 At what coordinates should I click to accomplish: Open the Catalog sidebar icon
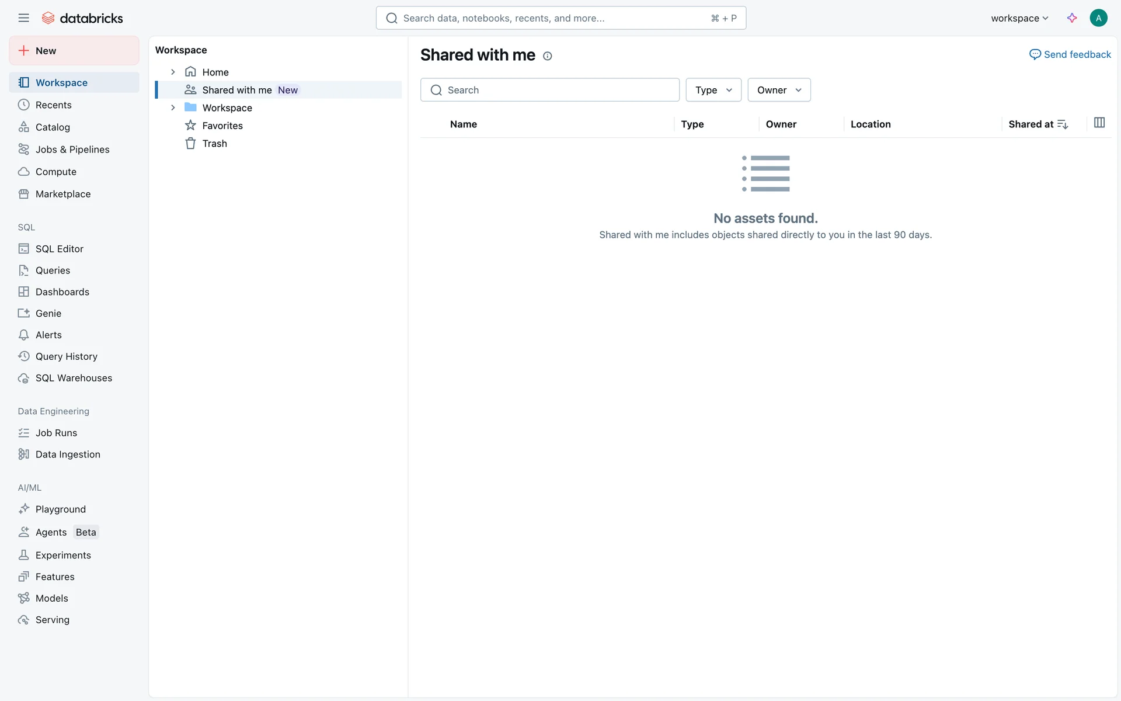23,127
